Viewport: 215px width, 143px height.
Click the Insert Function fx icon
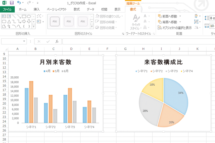57,41
